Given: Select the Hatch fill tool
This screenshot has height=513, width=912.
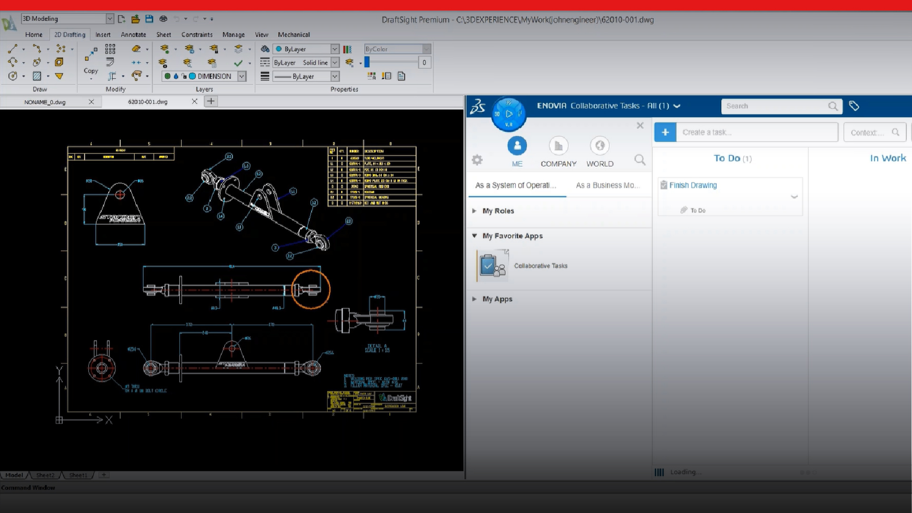Looking at the screenshot, I should click(37, 76).
